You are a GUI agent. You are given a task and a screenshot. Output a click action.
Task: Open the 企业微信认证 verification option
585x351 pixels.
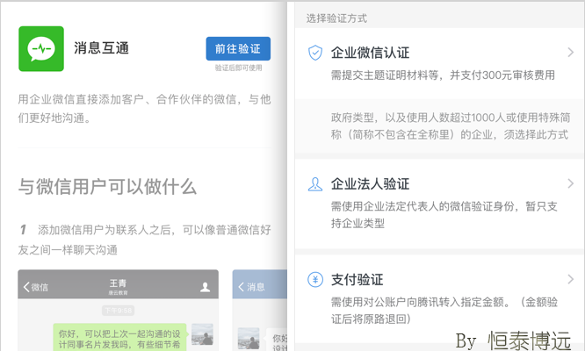point(439,63)
